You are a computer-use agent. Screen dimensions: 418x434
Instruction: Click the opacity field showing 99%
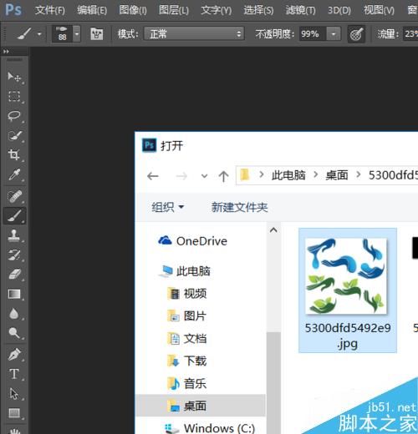[x=313, y=34]
